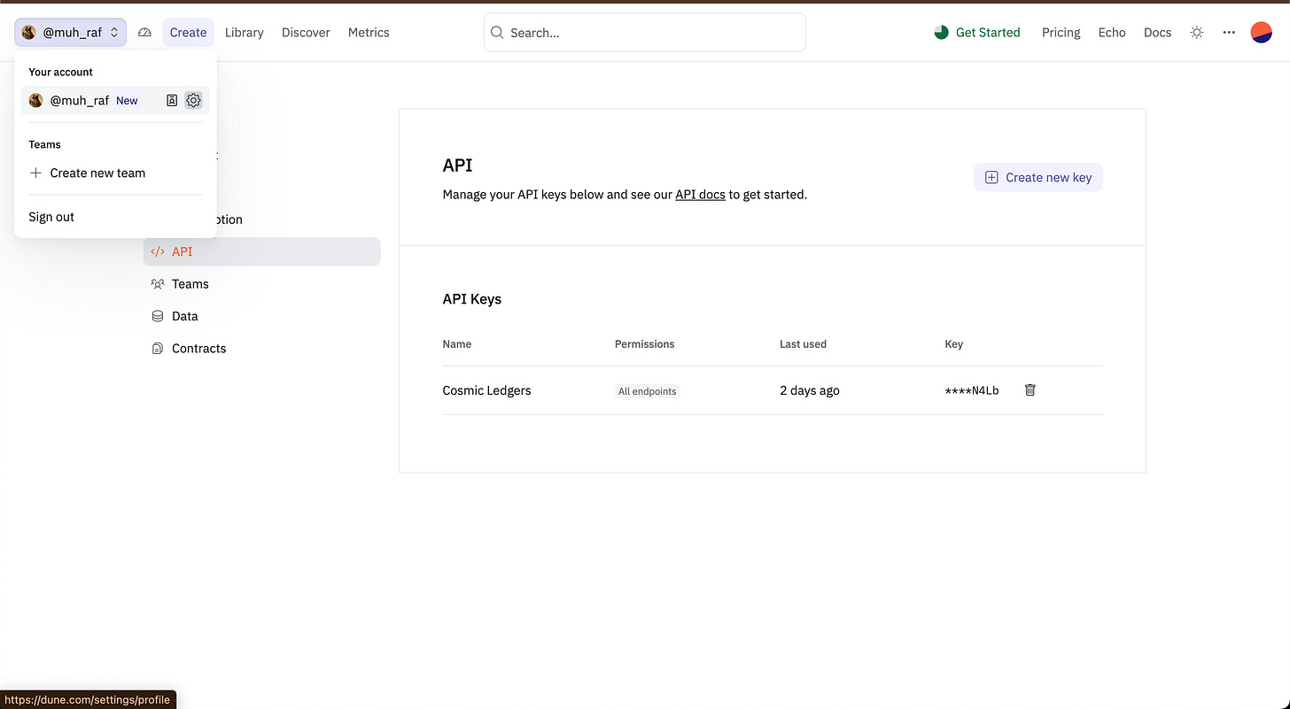This screenshot has width=1290, height=709.
Task: Select the API item in the settings sidebar
Action: [x=262, y=251]
